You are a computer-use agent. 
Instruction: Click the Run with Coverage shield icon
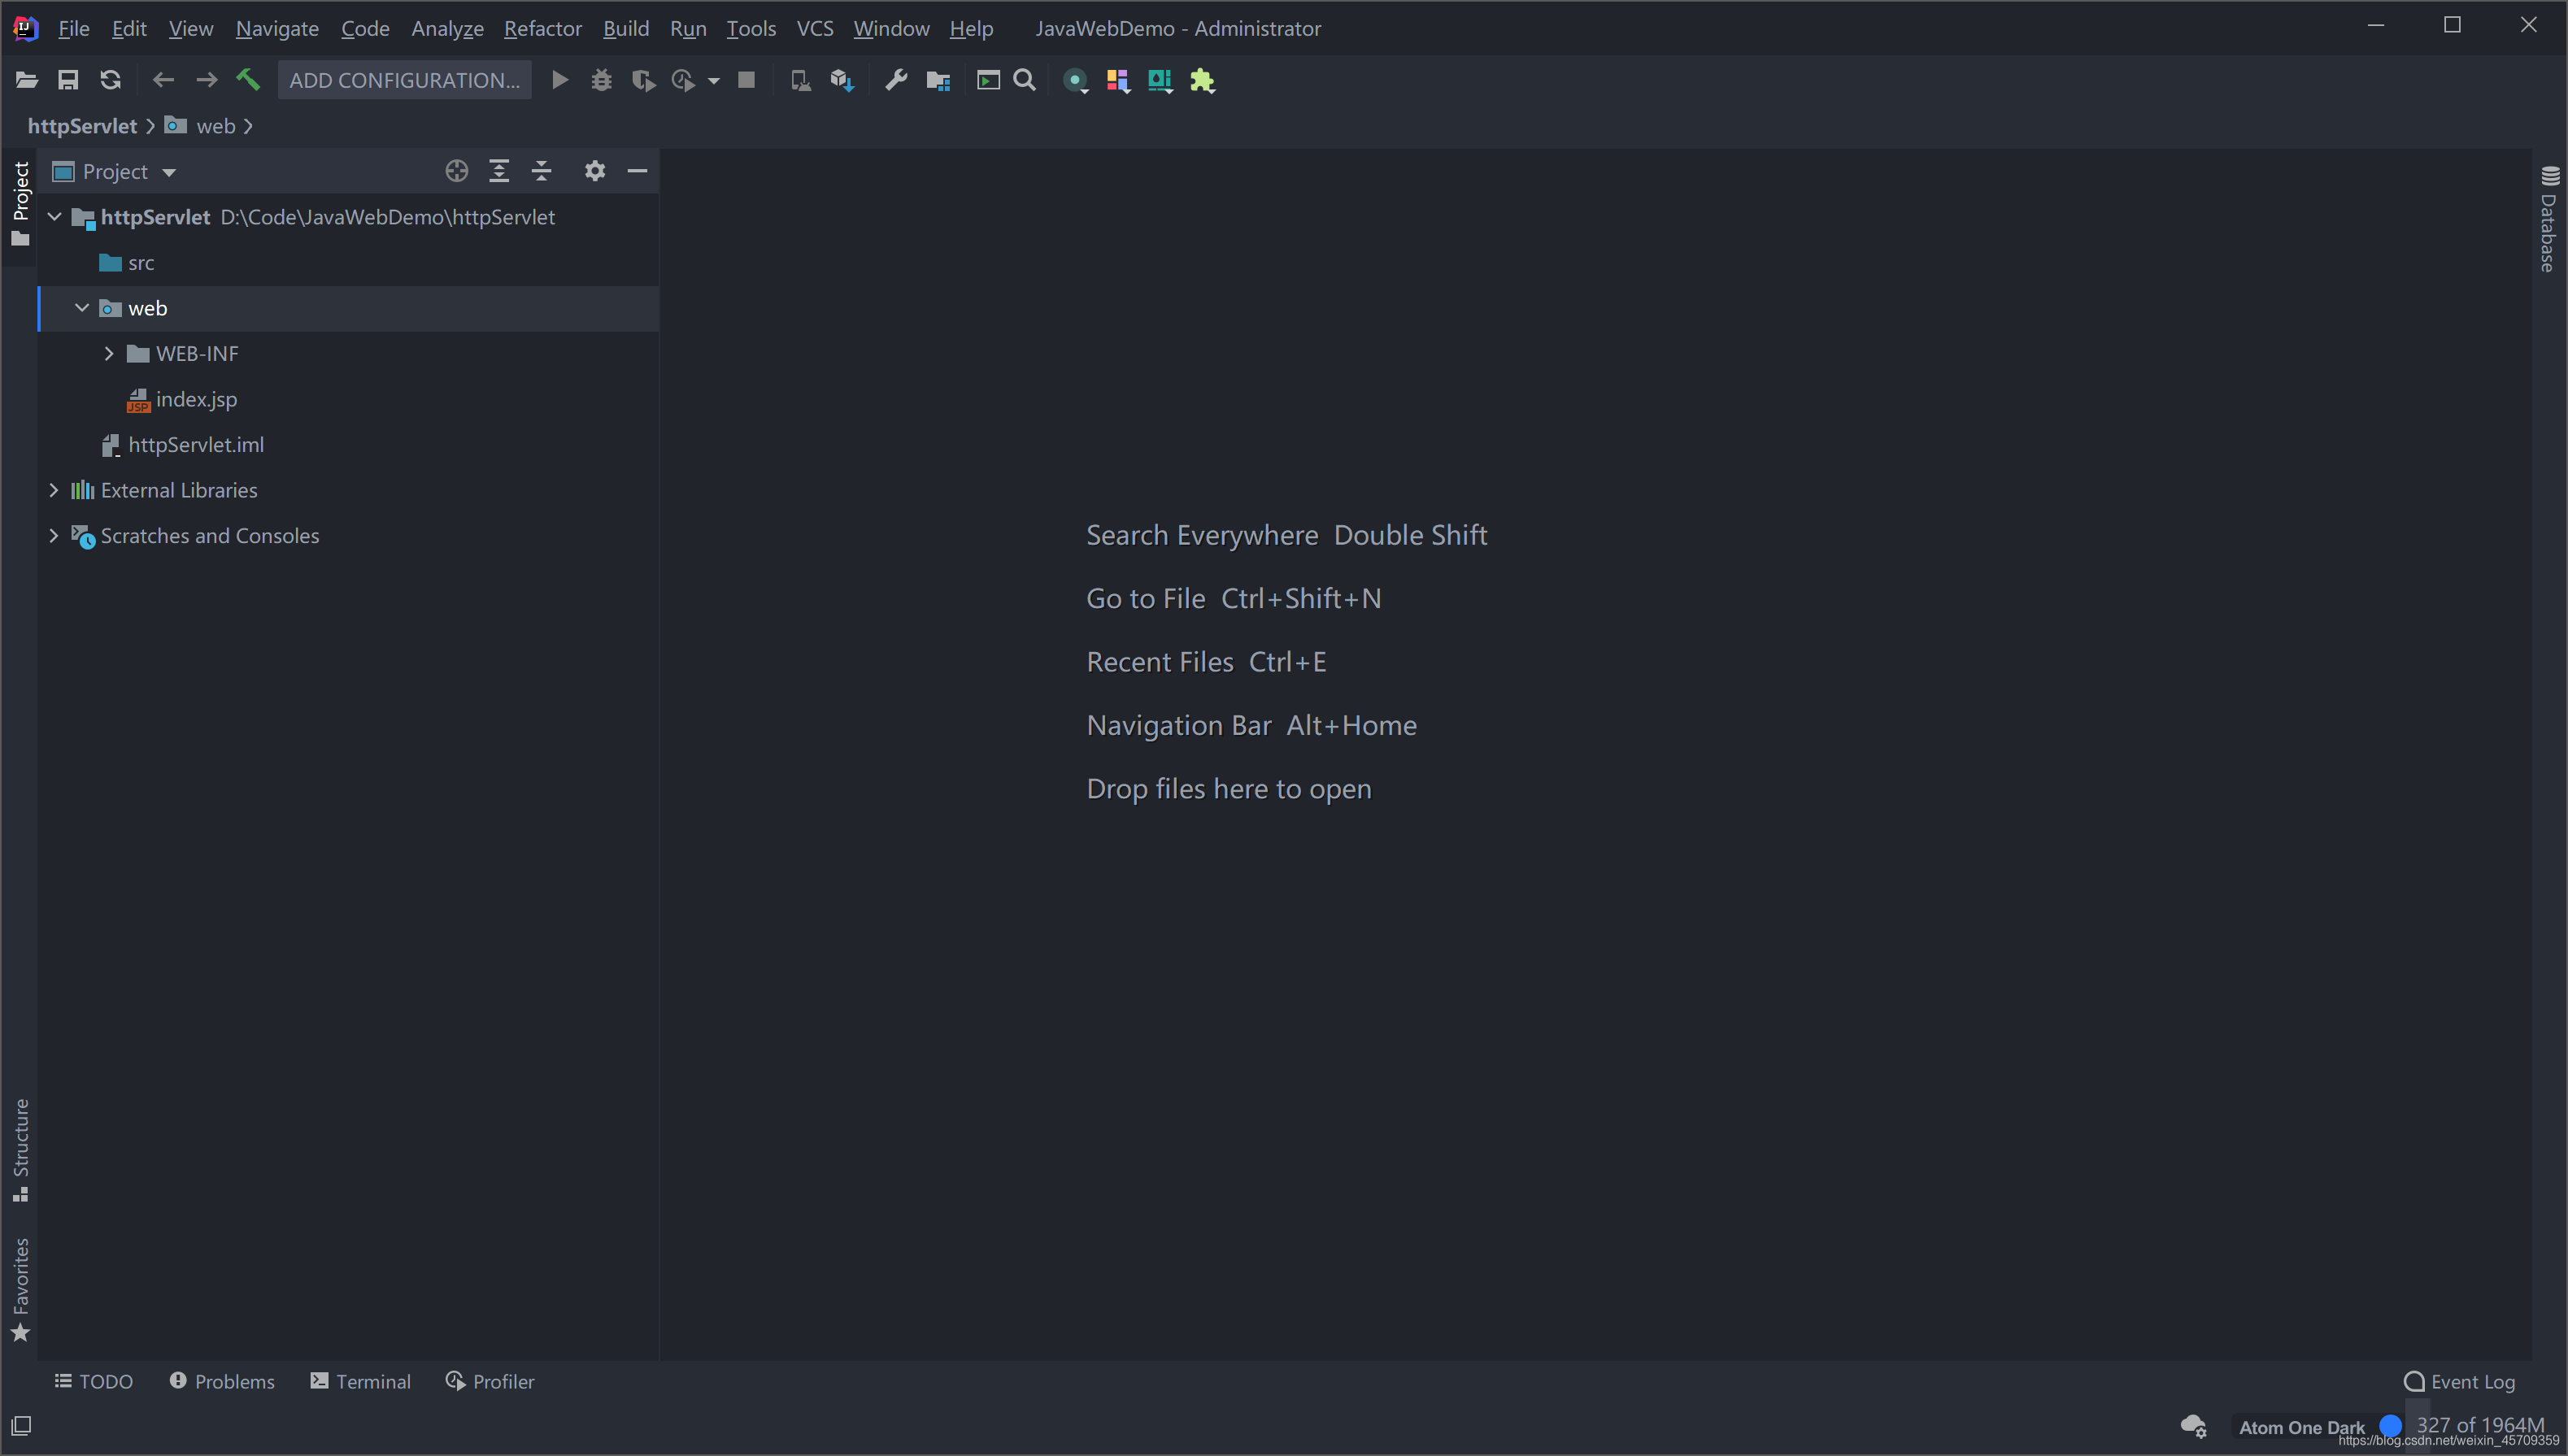[643, 80]
